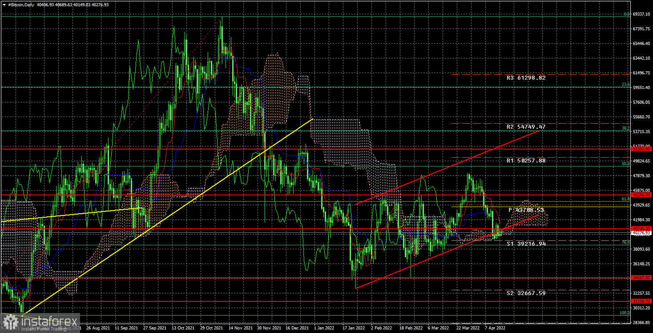
Task: Click the 13 Oct 2021 date label
Action: pos(183,328)
